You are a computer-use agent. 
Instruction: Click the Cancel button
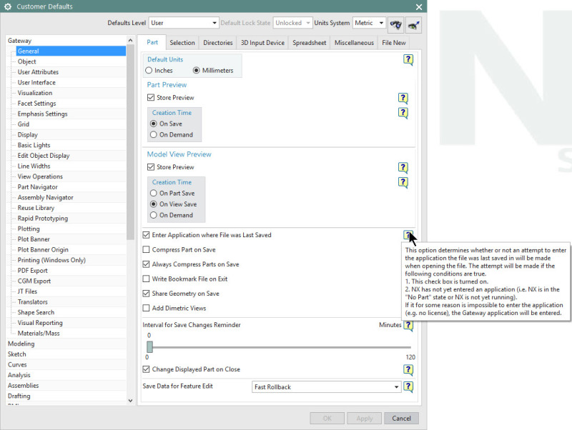point(401,419)
